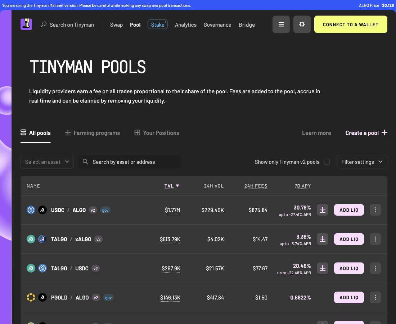
Task: Click the $267.9K TVL value
Action: (x=171, y=269)
